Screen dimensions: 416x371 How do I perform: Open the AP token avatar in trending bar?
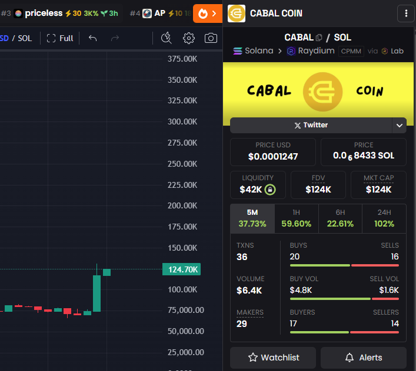pos(147,14)
